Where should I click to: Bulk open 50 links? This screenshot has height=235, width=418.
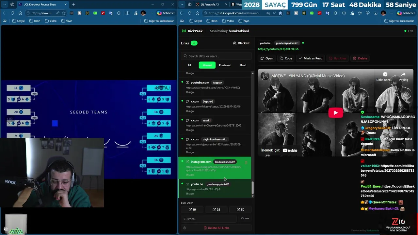(240, 210)
